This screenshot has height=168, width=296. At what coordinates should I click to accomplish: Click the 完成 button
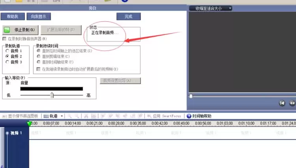click(129, 17)
